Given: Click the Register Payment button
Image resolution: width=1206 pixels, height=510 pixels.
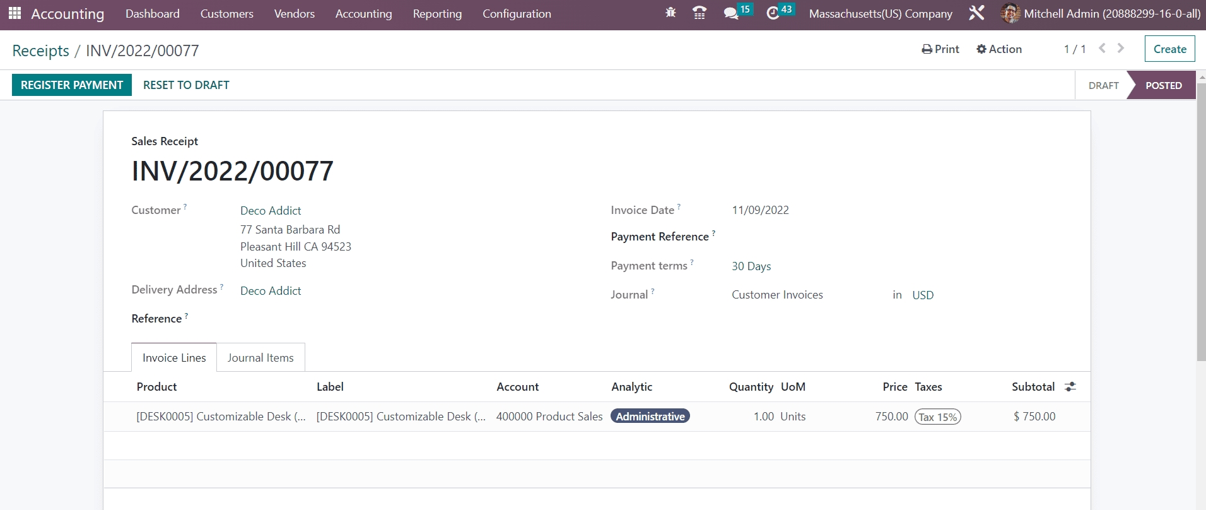Looking at the screenshot, I should click(x=72, y=85).
